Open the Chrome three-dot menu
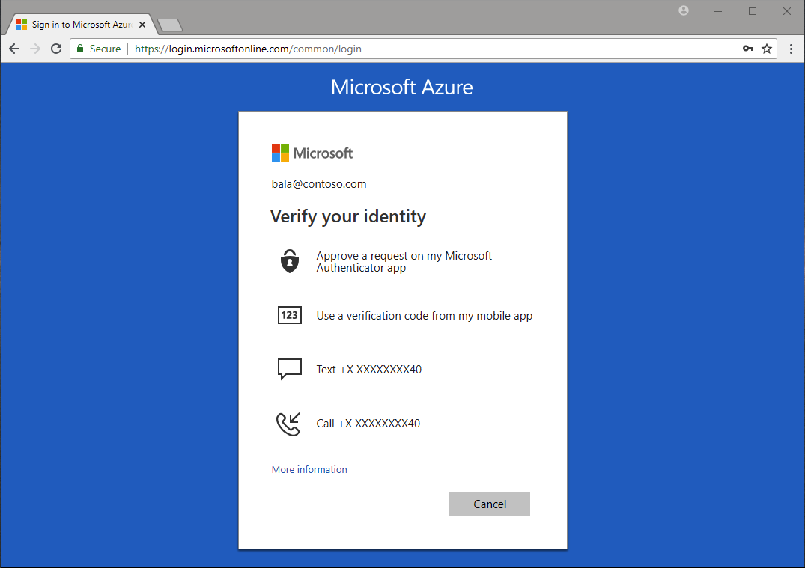Screen dimensions: 805x568 (x=792, y=48)
